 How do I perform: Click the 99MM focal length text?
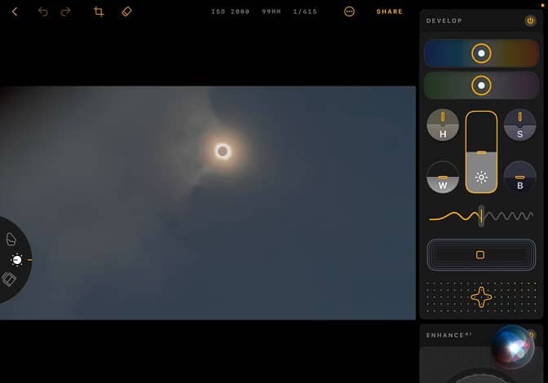[272, 11]
